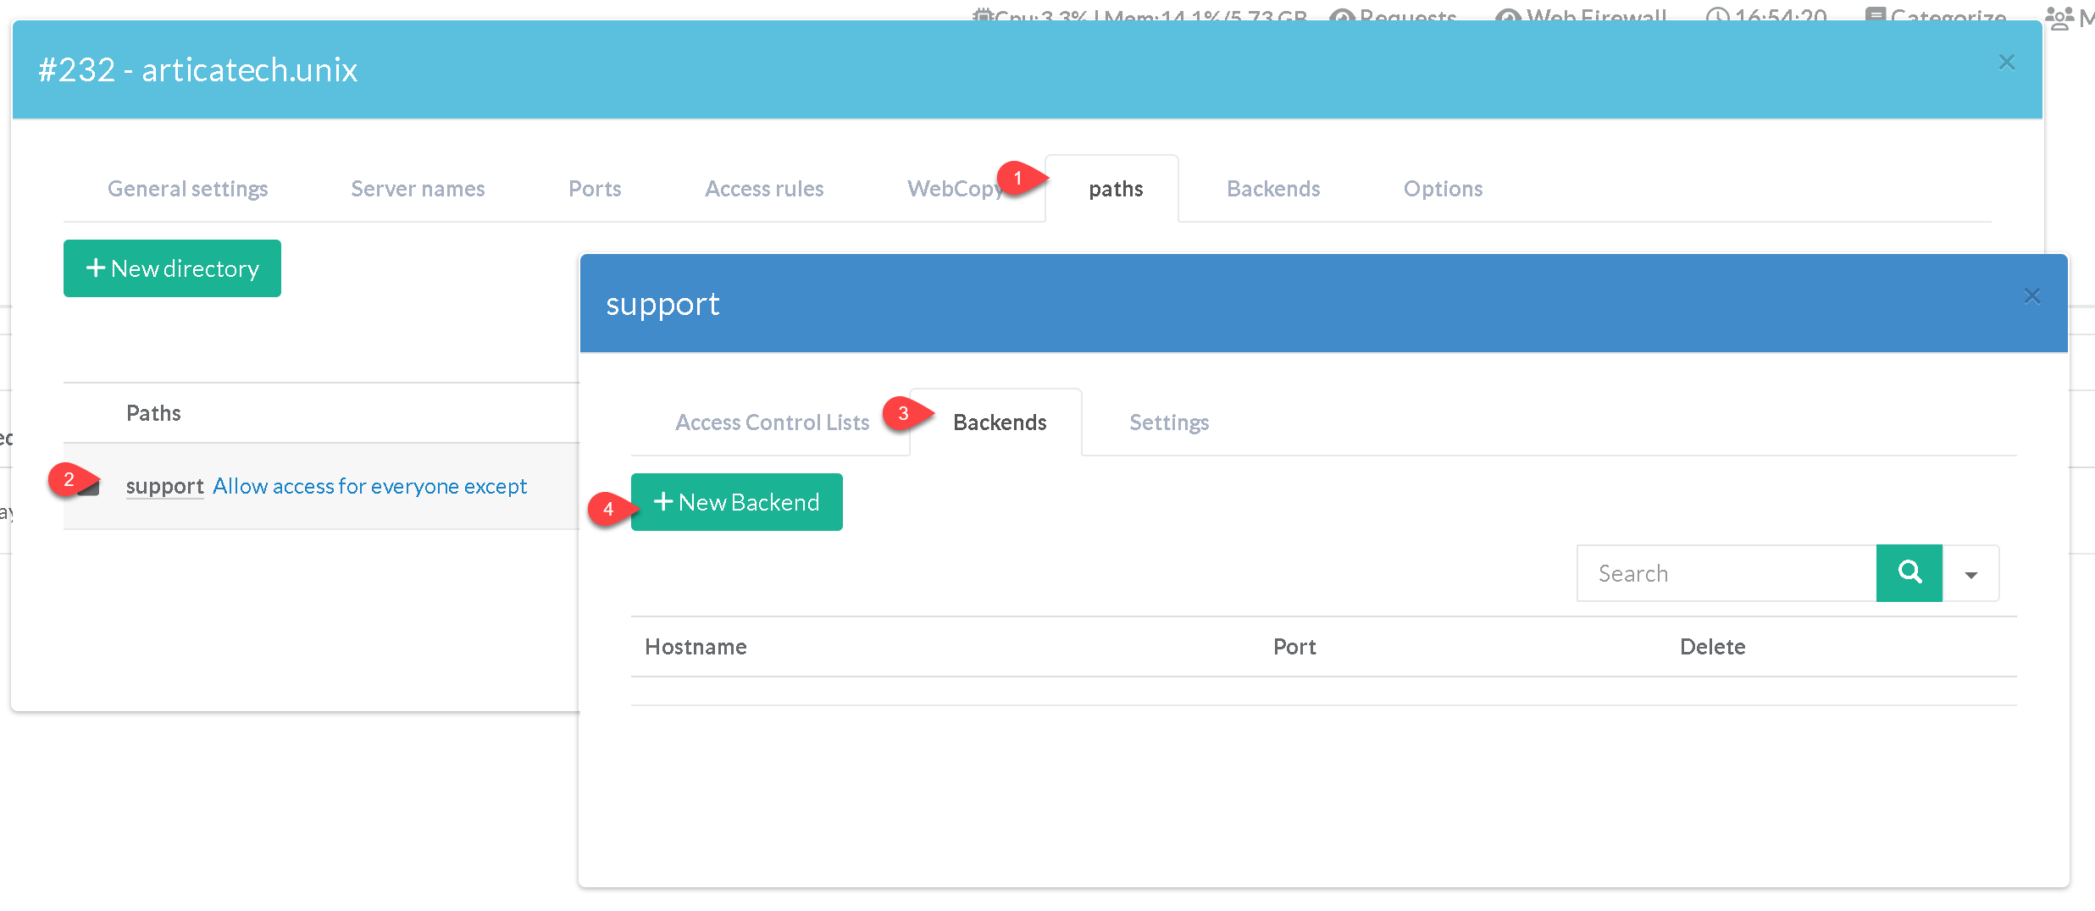Open the Server names tab
2095x911 pixels.
click(418, 189)
